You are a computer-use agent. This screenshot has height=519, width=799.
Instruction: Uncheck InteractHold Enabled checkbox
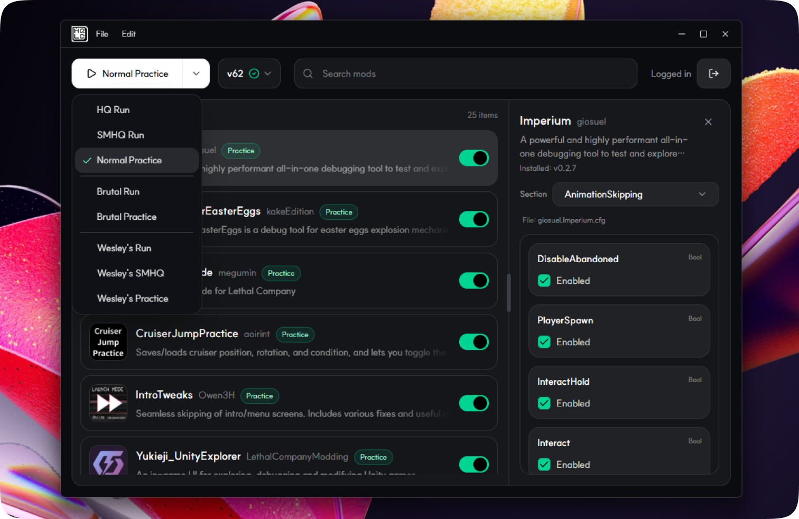(544, 403)
